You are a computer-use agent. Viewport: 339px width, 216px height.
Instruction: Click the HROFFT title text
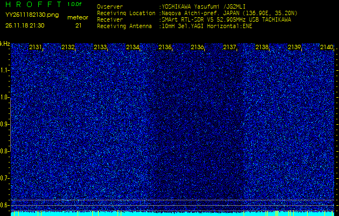33,4
